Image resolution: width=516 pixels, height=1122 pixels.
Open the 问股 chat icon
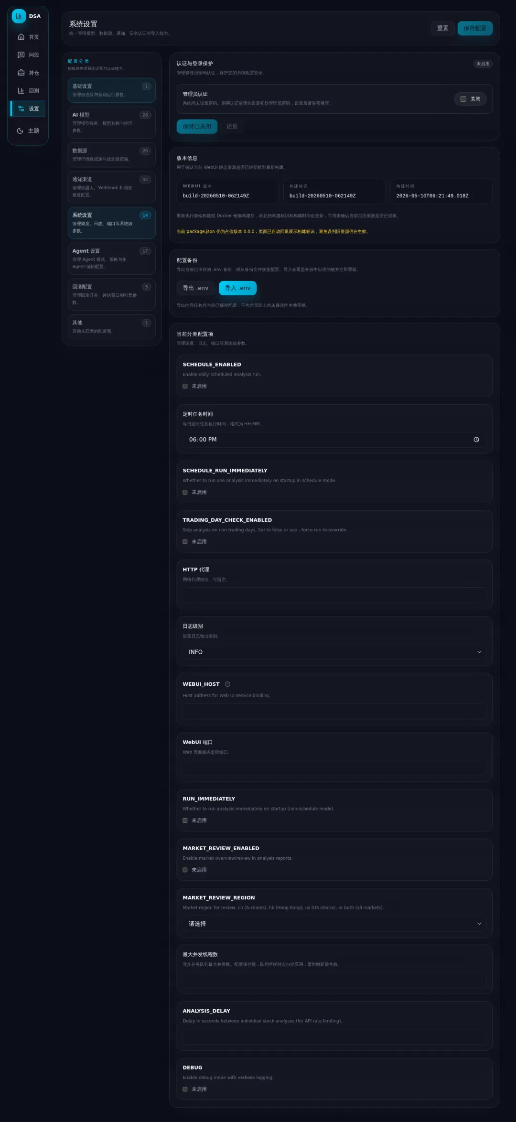tap(21, 55)
